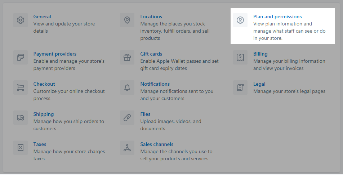The width and height of the screenshot is (343, 175).
Task: Go to Sales channels settings
Action: (157, 144)
